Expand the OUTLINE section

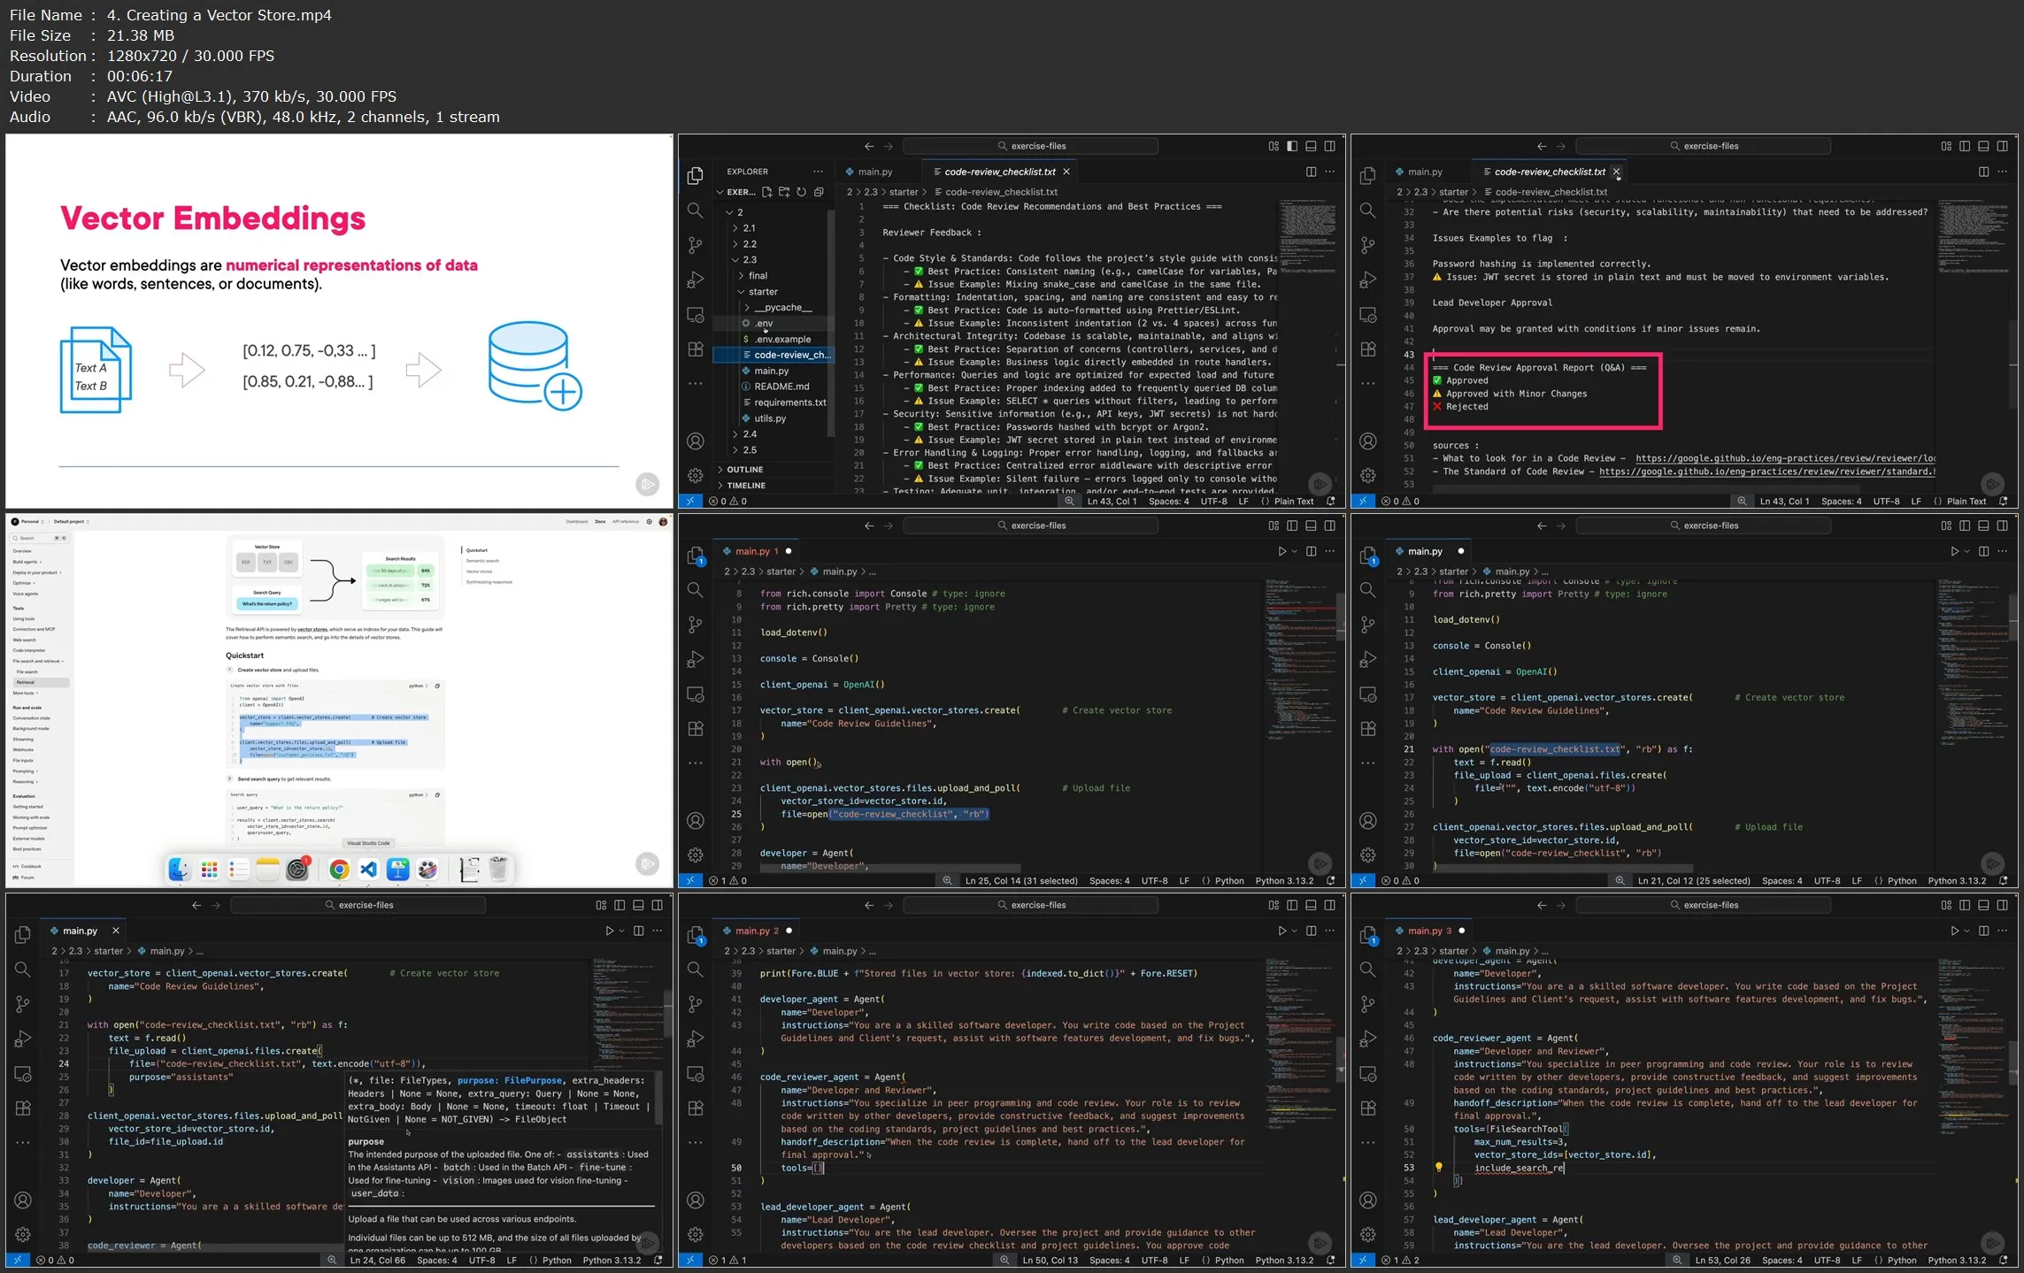[x=744, y=470]
